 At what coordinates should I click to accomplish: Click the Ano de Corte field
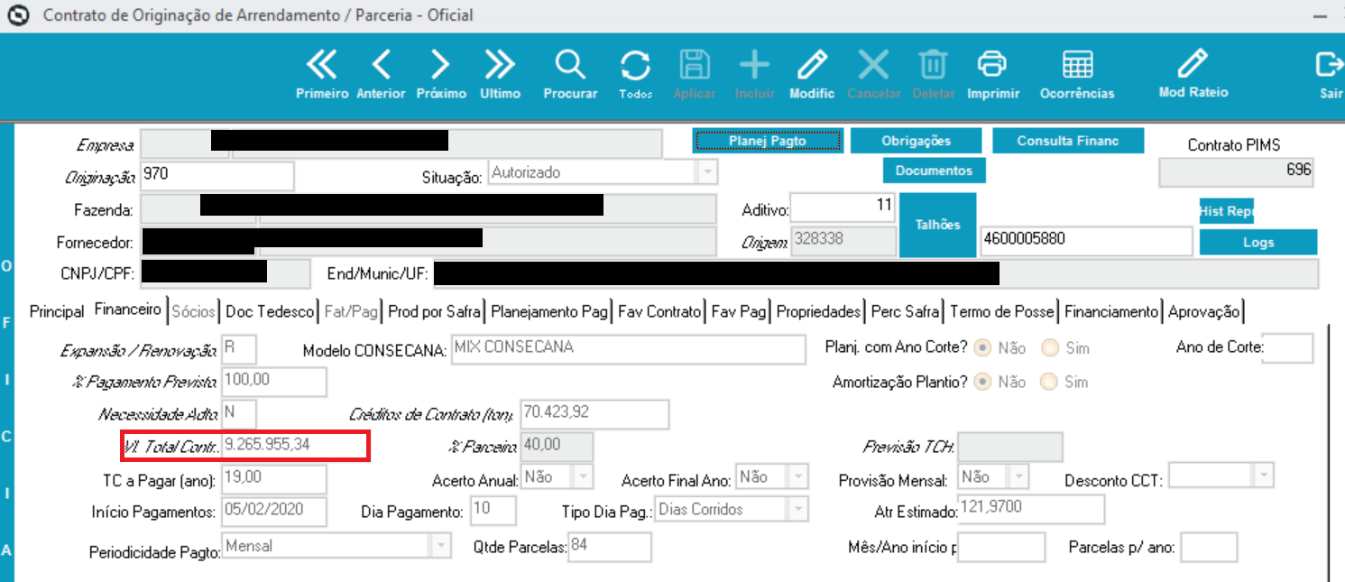(1287, 347)
